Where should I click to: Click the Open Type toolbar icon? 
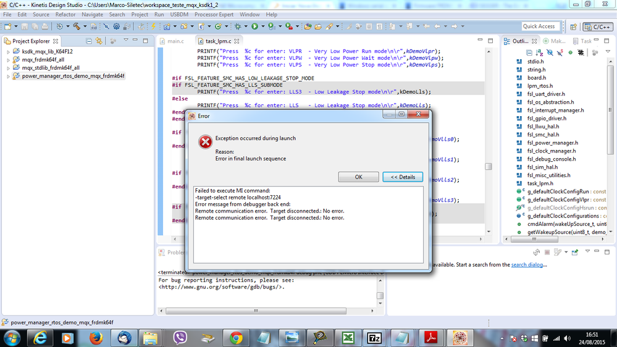click(x=308, y=27)
